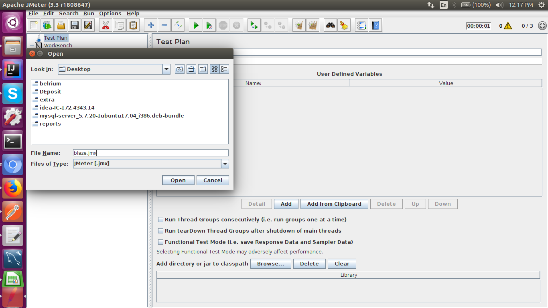Create new folder in Open dialog
548x308 pixels.
(203, 69)
